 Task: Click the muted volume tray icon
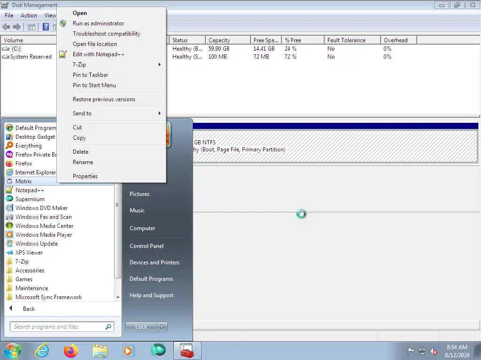point(434,351)
